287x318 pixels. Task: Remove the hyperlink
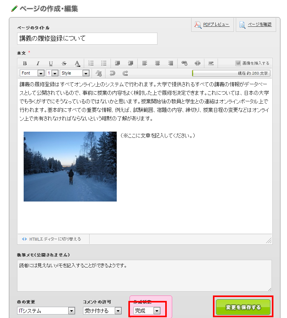pyautogui.click(x=197, y=63)
